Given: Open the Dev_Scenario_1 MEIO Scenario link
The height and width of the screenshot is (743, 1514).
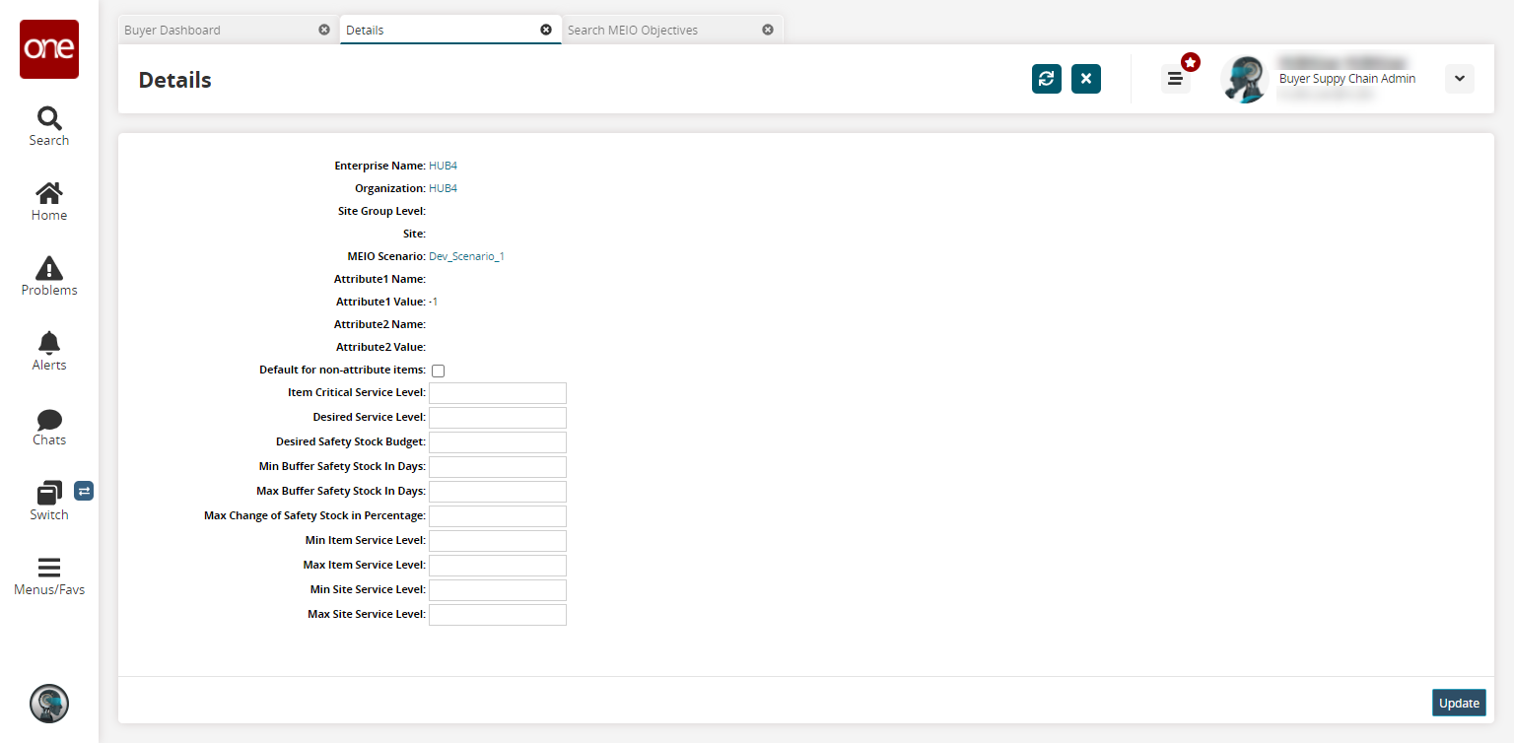Looking at the screenshot, I should [x=467, y=256].
